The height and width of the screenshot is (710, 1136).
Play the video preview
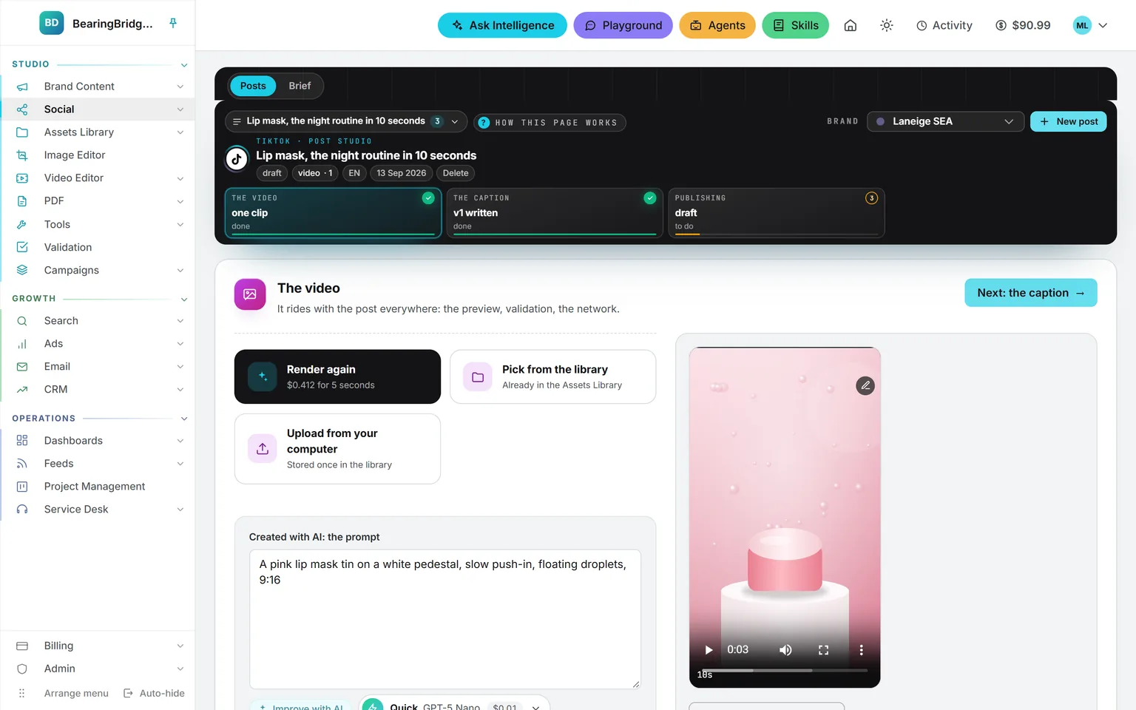(709, 650)
